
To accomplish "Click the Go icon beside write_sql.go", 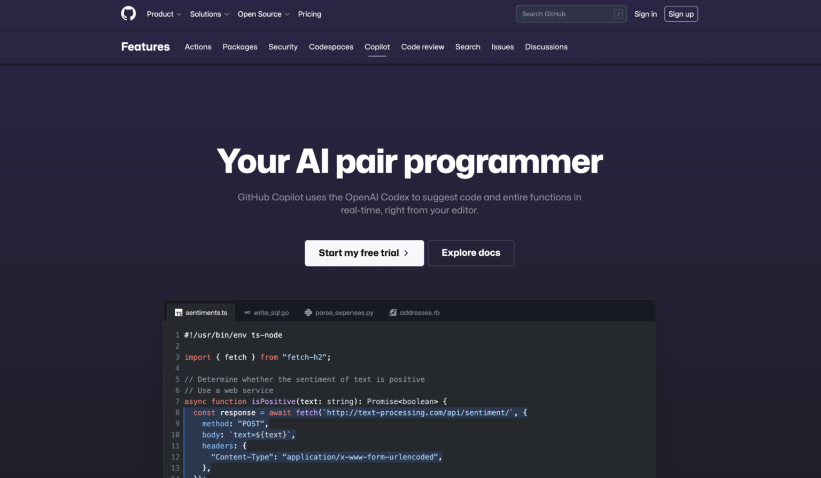I will point(247,312).
